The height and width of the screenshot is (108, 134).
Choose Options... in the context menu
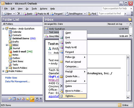point(73,96)
